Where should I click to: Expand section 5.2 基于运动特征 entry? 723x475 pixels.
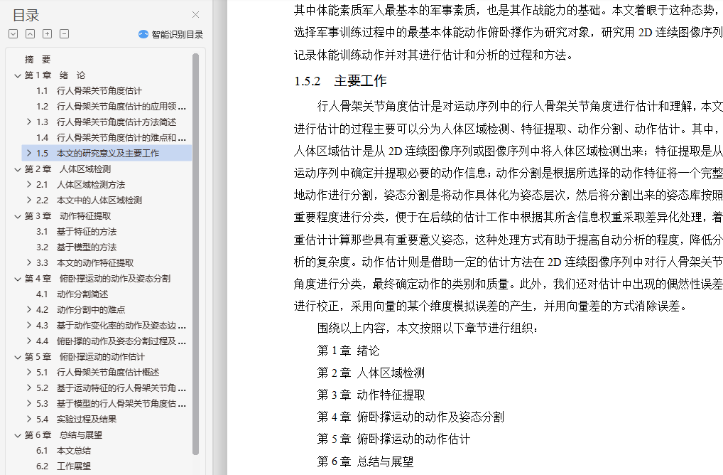(x=29, y=388)
